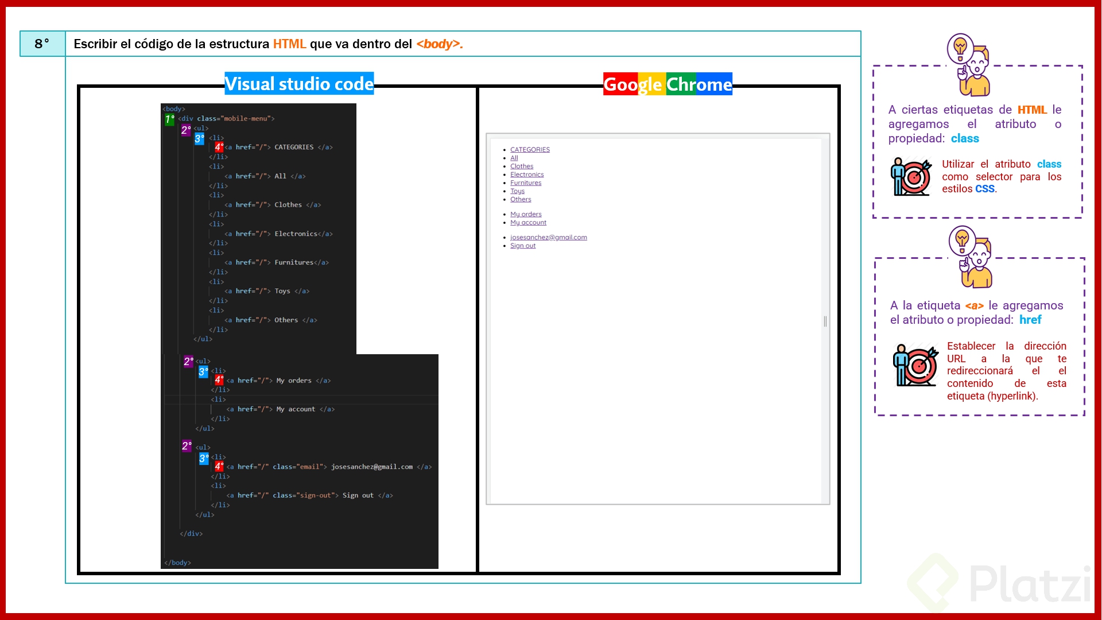Select the Visual studio code header label

pyautogui.click(x=299, y=84)
